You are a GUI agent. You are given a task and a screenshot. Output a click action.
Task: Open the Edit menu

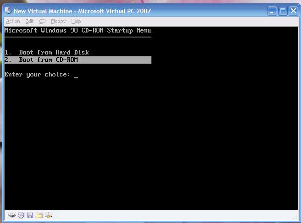pos(29,21)
